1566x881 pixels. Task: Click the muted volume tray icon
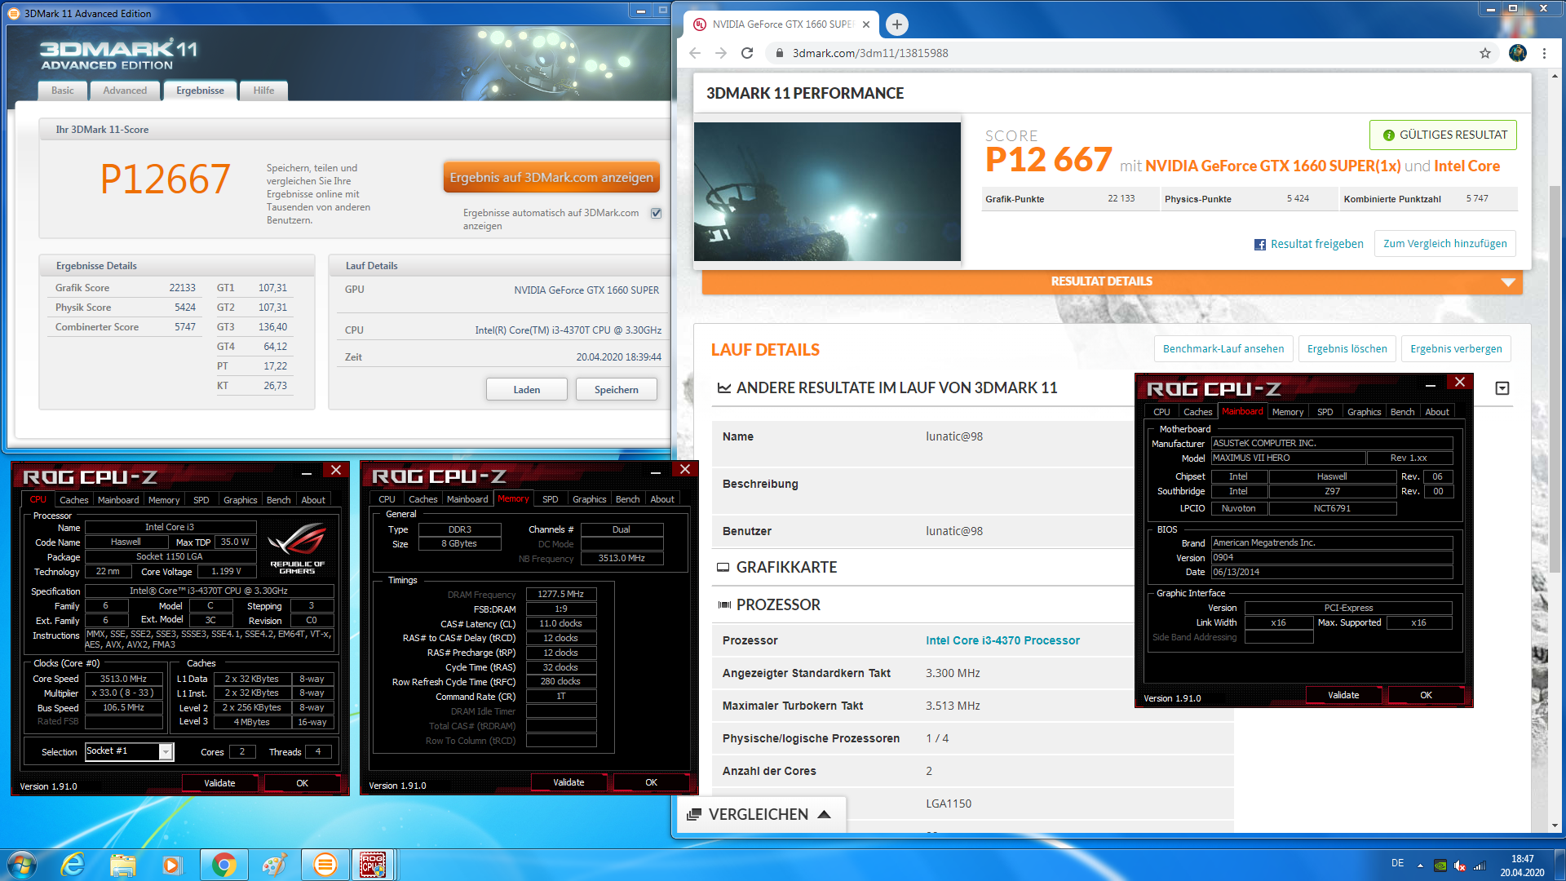(x=1460, y=866)
